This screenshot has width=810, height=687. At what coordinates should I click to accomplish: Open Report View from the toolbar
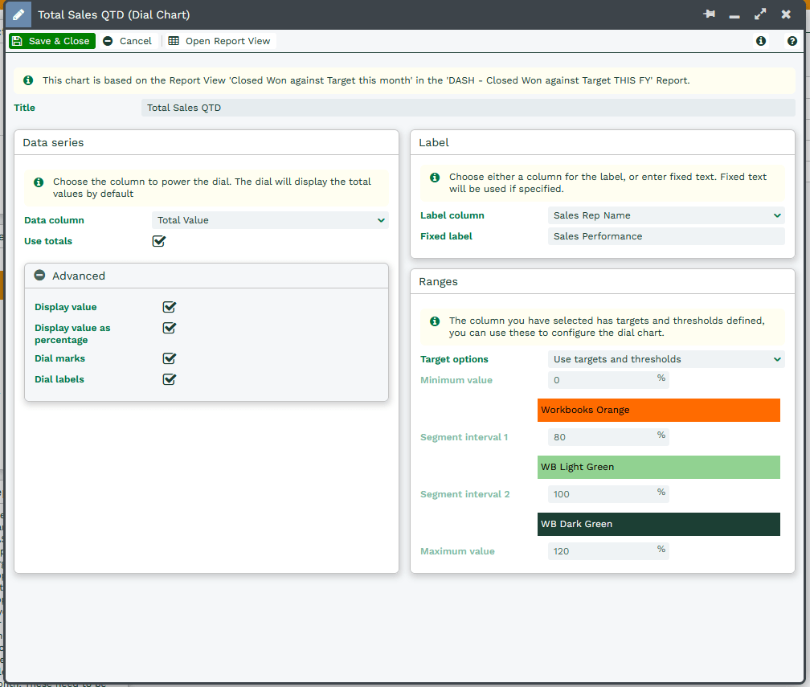(219, 41)
